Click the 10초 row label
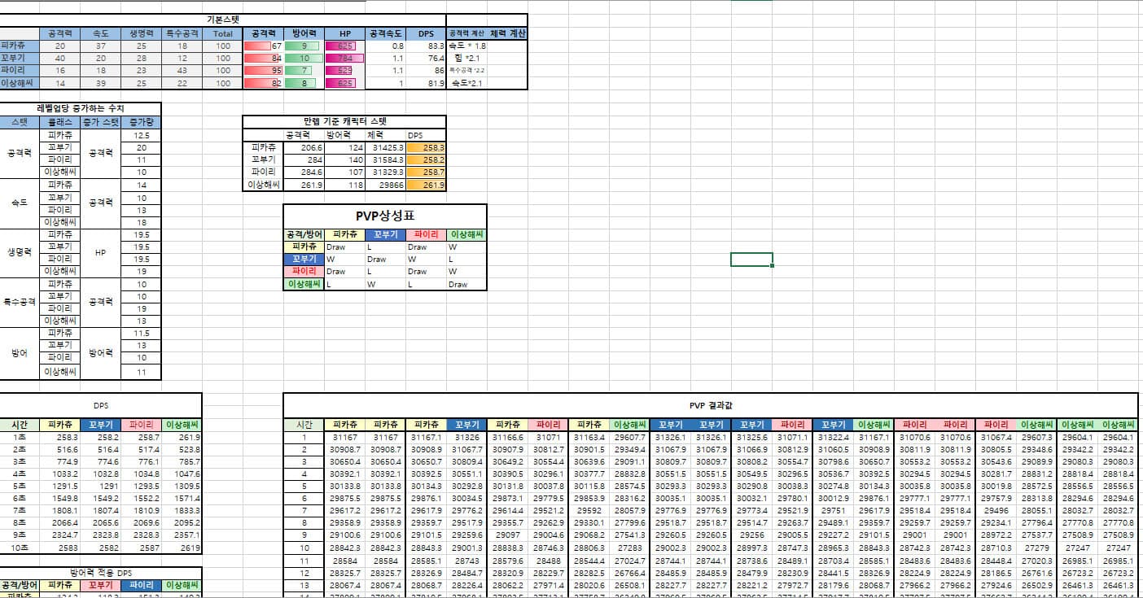Image resolution: width=1143 pixels, height=598 pixels. pyautogui.click(x=20, y=550)
